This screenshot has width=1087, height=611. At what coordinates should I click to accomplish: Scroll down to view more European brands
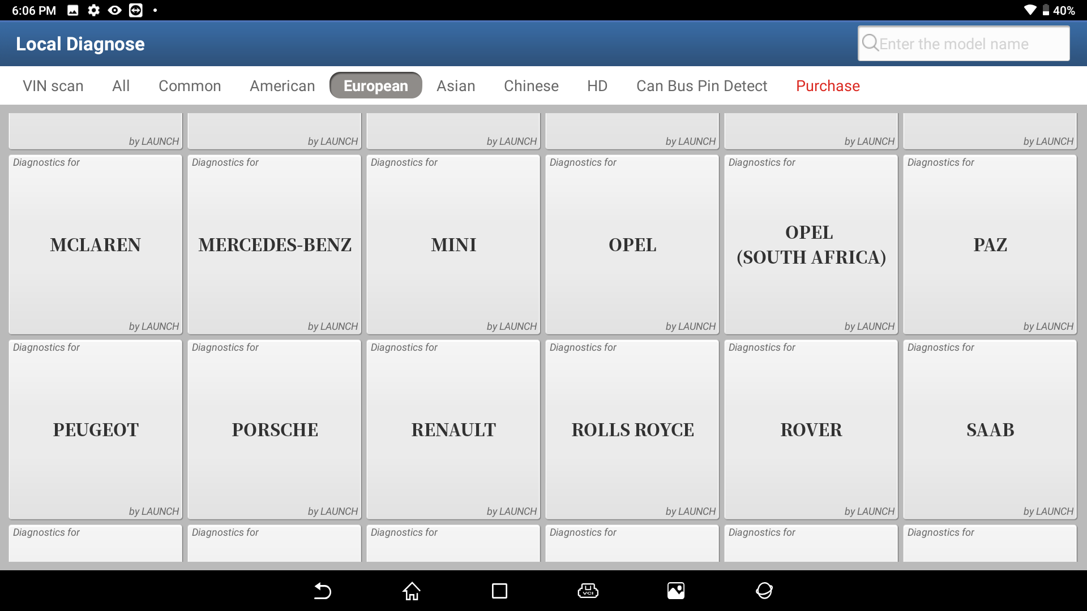pos(543,335)
